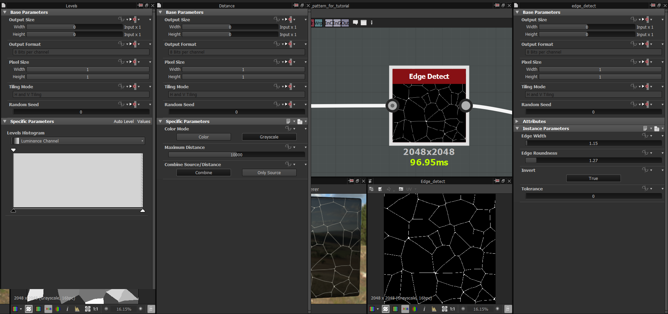Open UV dropdown in Edge_detect view
This screenshot has height=314, width=668.
coord(411,189)
